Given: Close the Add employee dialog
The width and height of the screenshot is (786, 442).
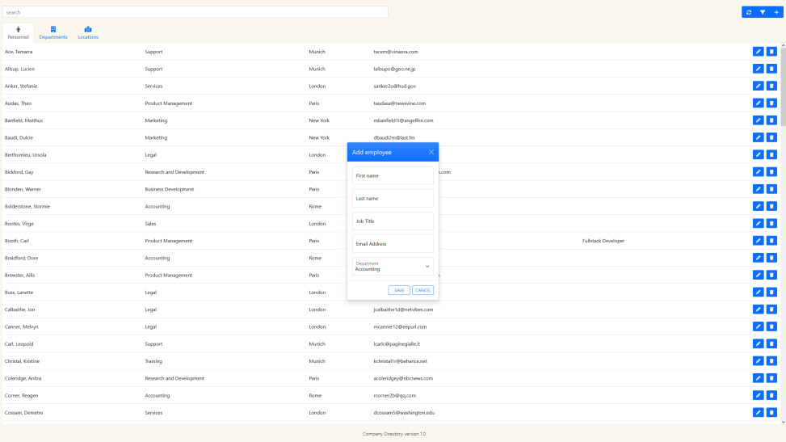Looking at the screenshot, I should 431,152.
